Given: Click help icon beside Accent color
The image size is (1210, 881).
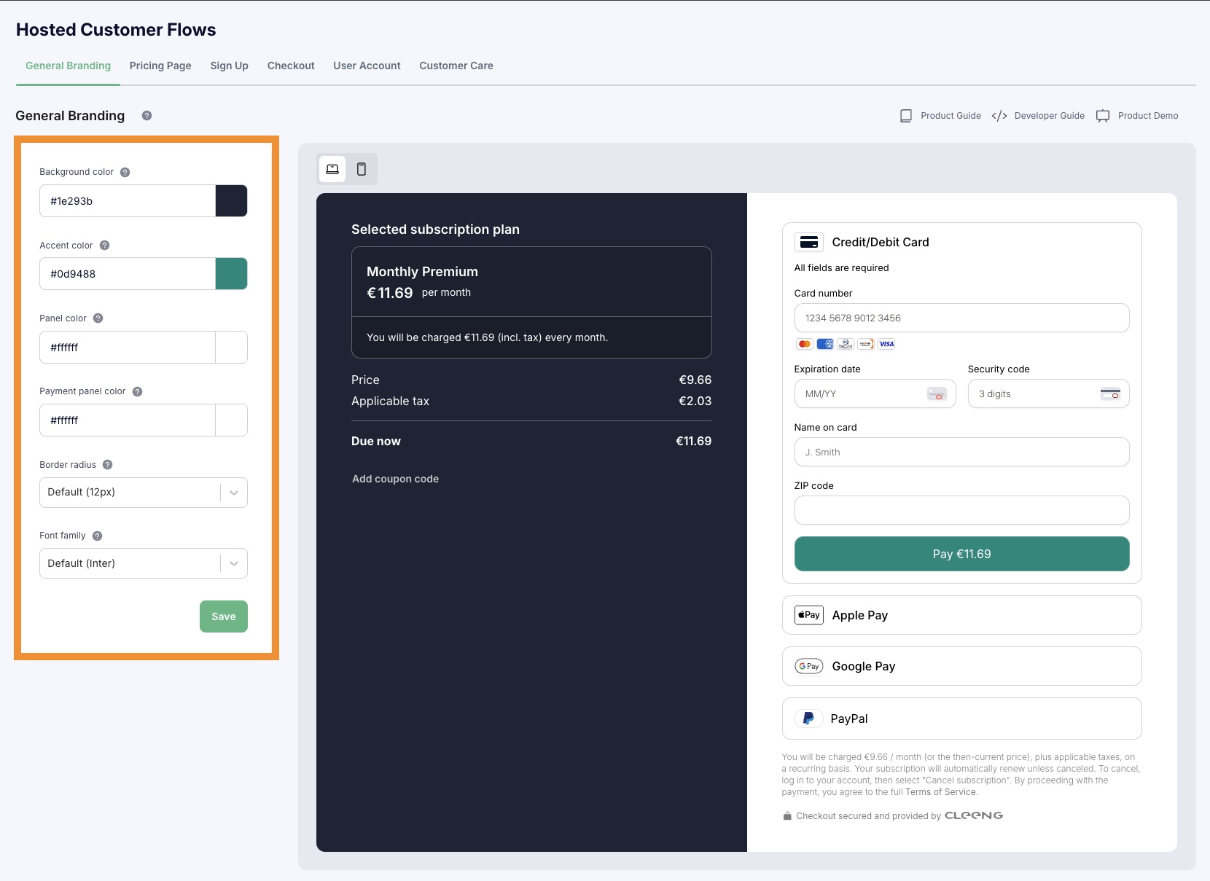Looking at the screenshot, I should pyautogui.click(x=104, y=246).
